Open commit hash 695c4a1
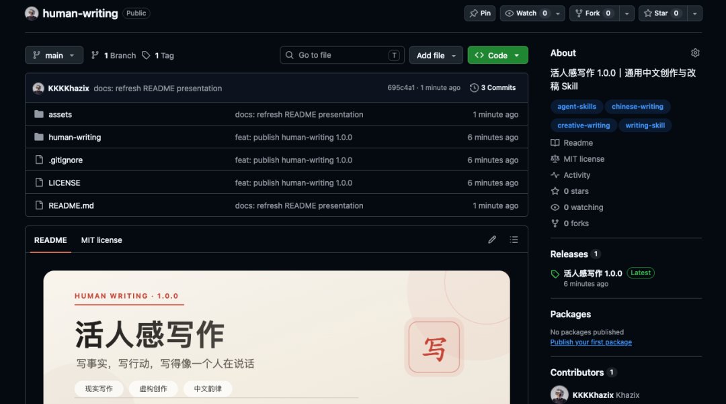The height and width of the screenshot is (404, 726). click(x=401, y=88)
